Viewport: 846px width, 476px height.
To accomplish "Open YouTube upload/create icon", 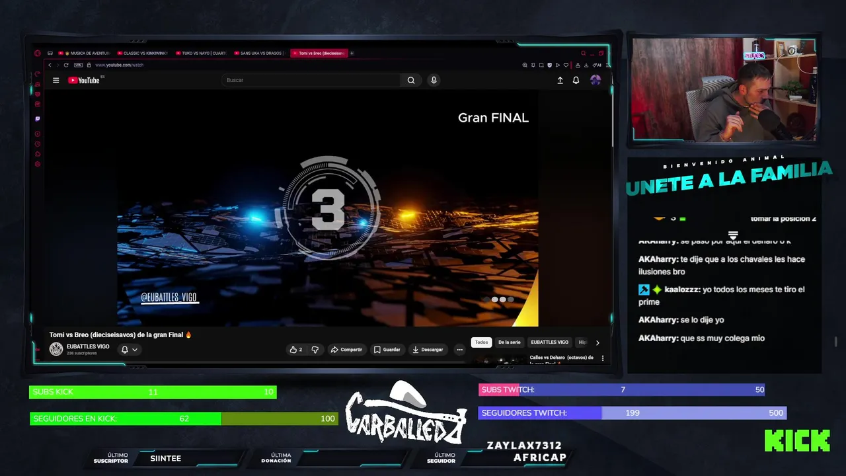I will (x=560, y=80).
